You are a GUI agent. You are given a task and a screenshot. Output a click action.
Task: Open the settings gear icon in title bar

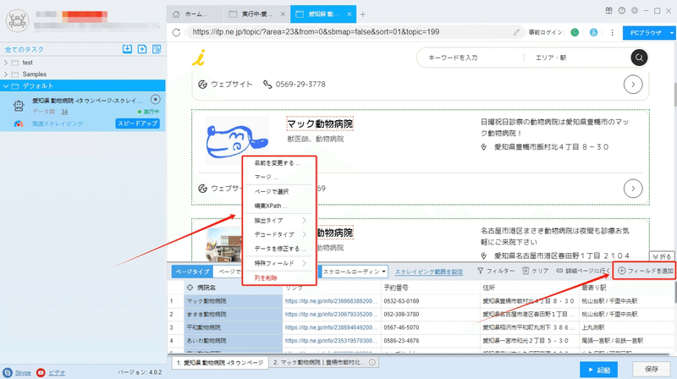pyautogui.click(x=635, y=11)
